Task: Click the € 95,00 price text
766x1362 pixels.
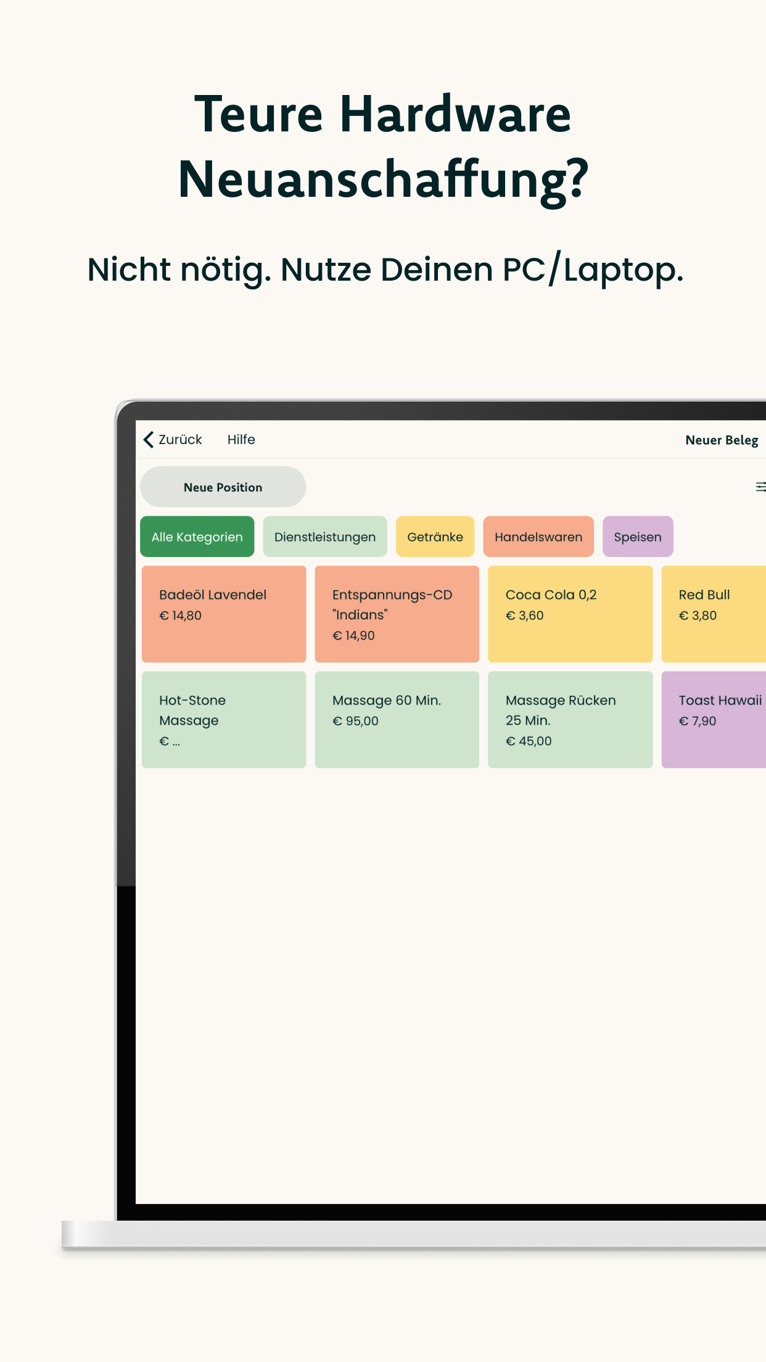Action: (x=355, y=720)
